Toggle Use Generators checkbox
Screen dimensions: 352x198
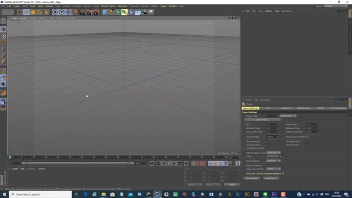coord(267,145)
